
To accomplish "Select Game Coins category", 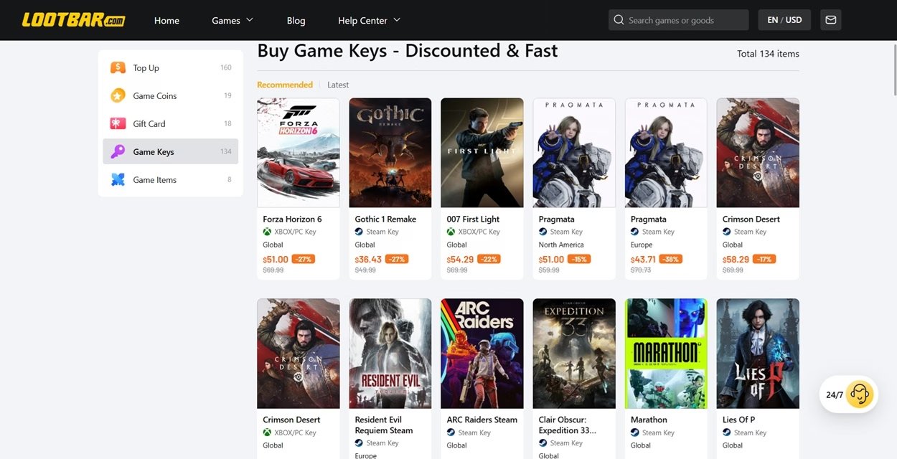I will click(171, 95).
